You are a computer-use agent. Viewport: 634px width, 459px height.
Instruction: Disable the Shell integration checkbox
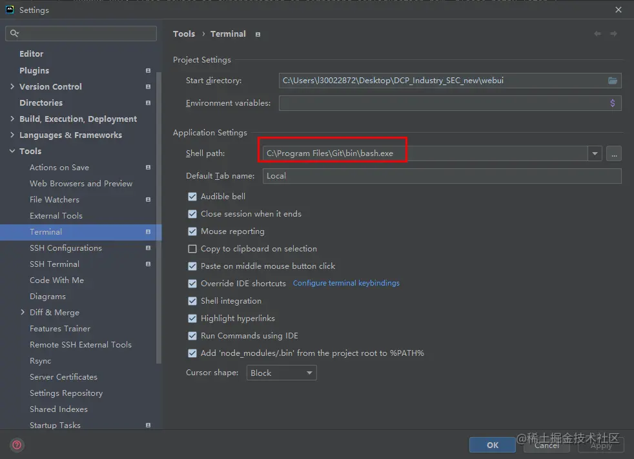[x=192, y=301]
